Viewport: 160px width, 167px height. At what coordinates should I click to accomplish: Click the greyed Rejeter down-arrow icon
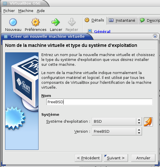72,22
